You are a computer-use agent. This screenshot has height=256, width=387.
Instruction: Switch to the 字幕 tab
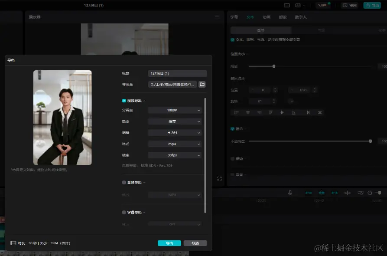234,17
